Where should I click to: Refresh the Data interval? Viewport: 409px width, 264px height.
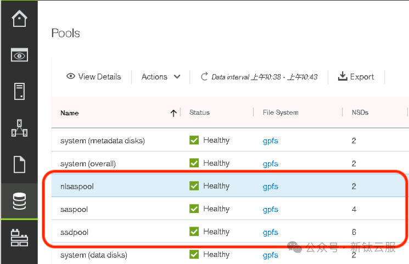point(204,77)
